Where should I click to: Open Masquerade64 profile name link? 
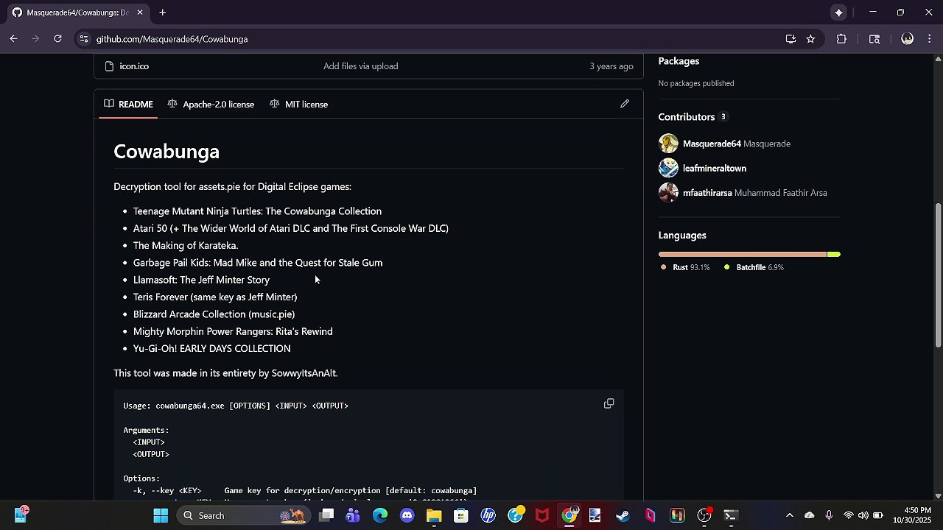(x=712, y=144)
